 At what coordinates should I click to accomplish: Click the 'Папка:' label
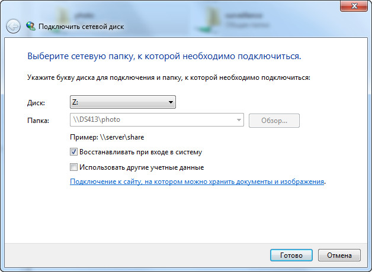(x=39, y=120)
